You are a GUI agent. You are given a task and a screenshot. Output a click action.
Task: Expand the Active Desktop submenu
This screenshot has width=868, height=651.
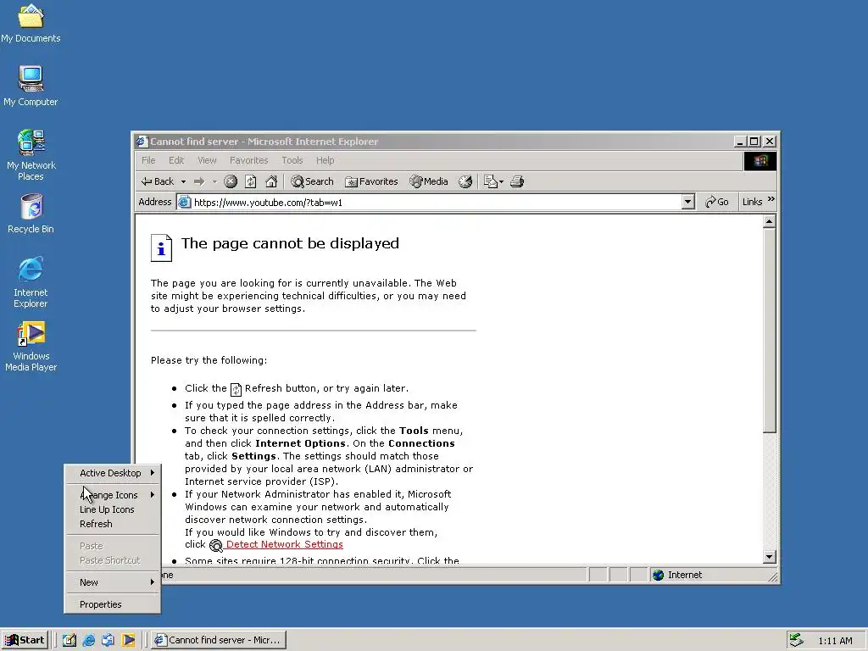coord(113,473)
